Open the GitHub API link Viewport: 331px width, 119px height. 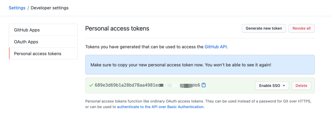coord(216,47)
